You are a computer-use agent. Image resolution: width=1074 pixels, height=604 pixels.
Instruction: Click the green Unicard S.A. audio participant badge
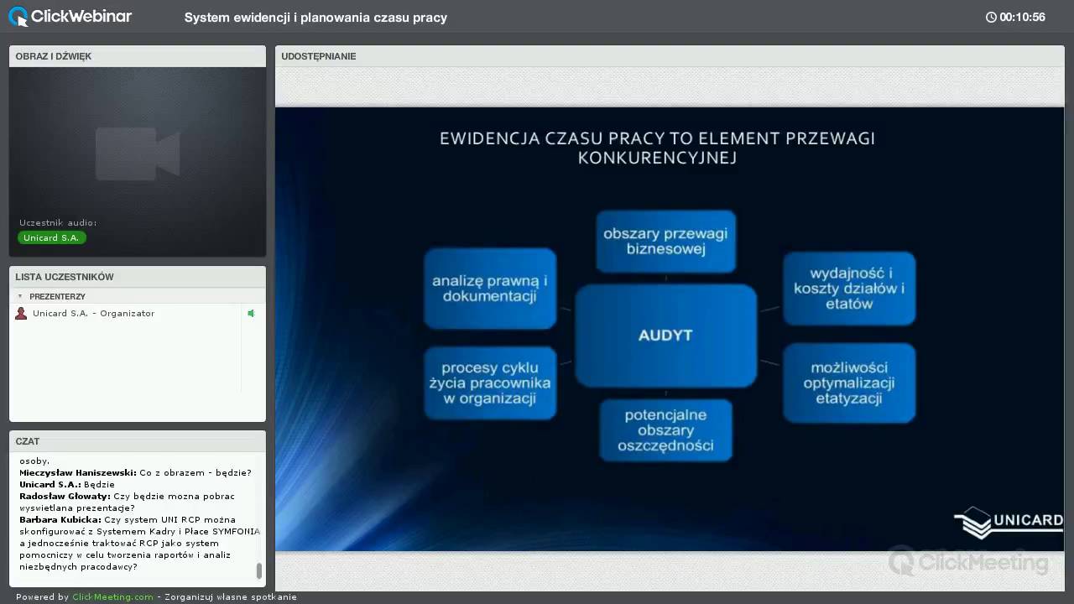[52, 237]
